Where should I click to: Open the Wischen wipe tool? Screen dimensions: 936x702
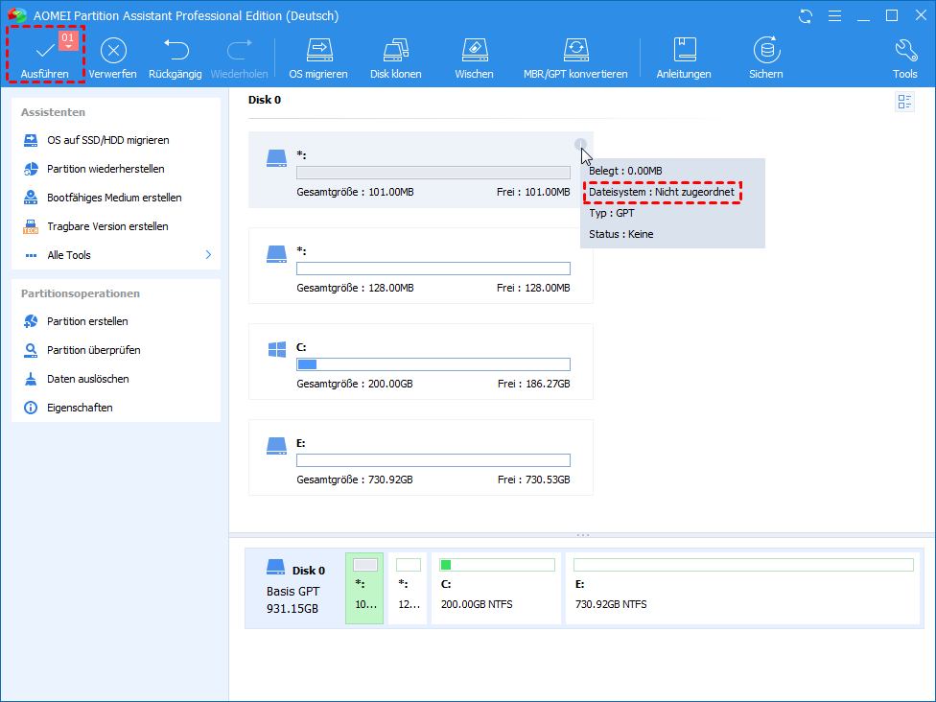(x=474, y=58)
